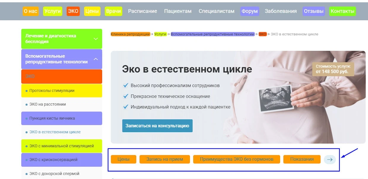
Task: Click the right arrow scroll icon
Action: coord(330,160)
